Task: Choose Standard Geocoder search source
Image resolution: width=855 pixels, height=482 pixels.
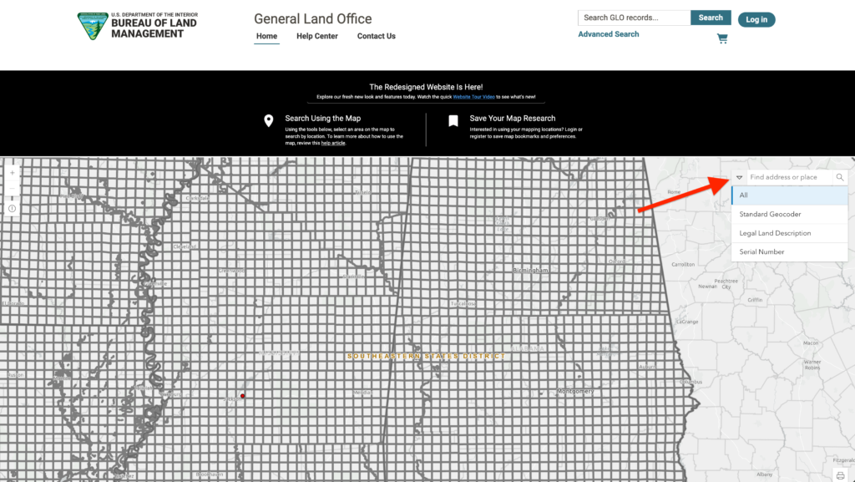Action: (x=790, y=215)
